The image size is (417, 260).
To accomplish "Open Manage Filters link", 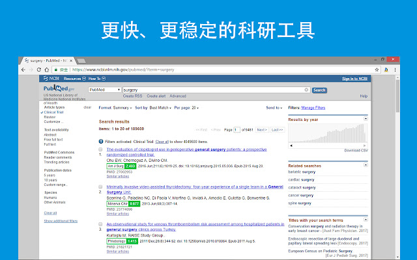I will 313,108.
